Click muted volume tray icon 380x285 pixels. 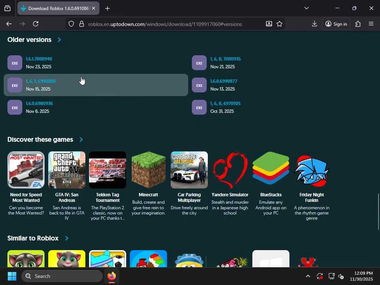[x=341, y=276]
